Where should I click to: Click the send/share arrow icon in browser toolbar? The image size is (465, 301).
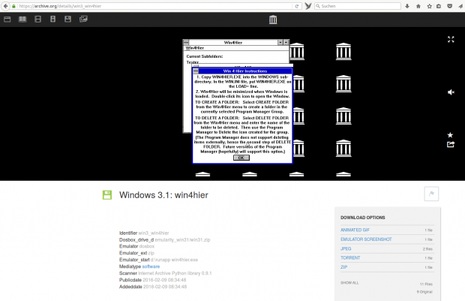pos(460,6)
